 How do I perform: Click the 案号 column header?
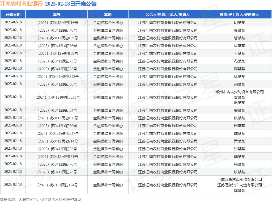click(x=57, y=15)
